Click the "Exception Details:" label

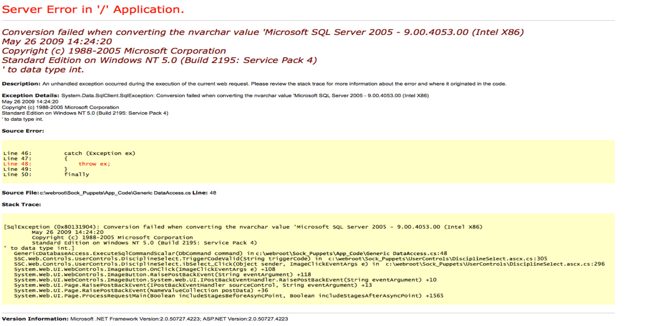point(31,95)
